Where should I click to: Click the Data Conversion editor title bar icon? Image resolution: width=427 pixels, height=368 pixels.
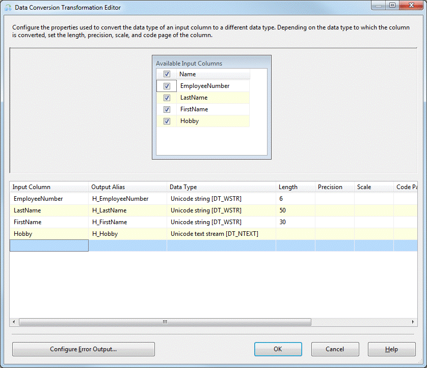[8, 8]
